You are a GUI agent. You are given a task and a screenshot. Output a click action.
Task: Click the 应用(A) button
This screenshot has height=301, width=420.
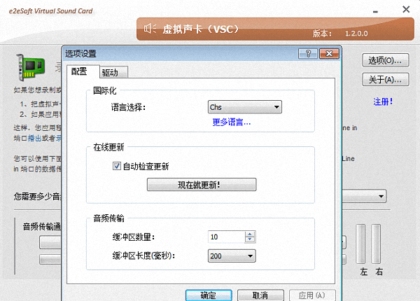pos(312,295)
